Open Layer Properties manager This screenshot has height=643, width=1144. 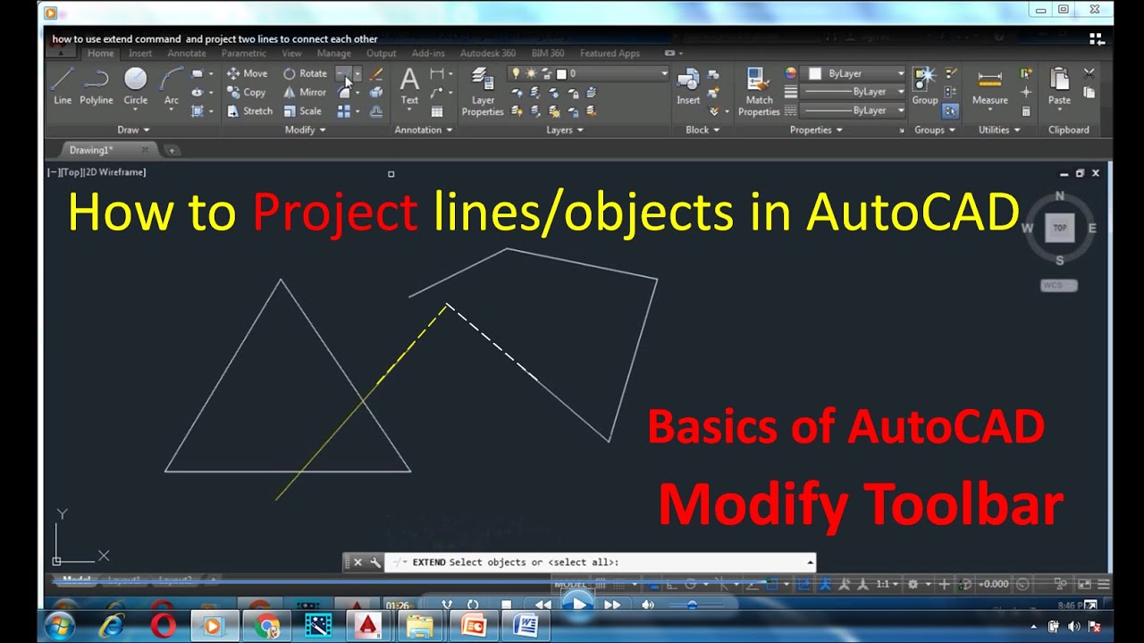click(483, 92)
